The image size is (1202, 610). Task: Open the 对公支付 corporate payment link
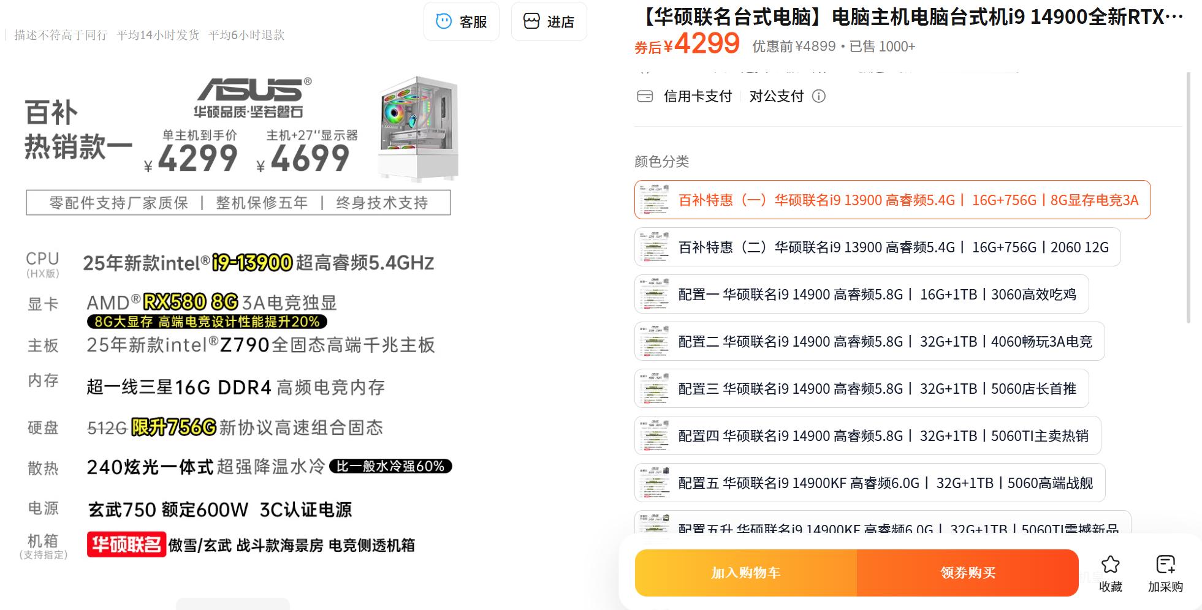point(776,96)
